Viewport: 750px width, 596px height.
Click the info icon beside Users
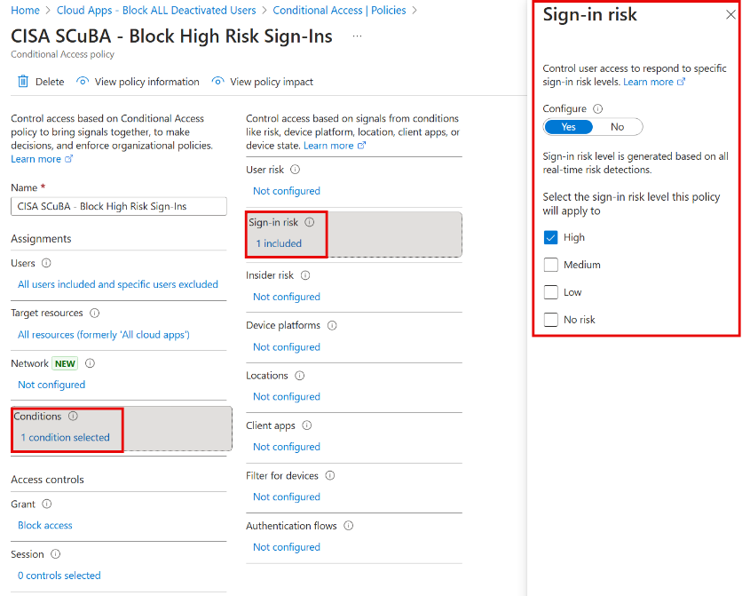45,263
